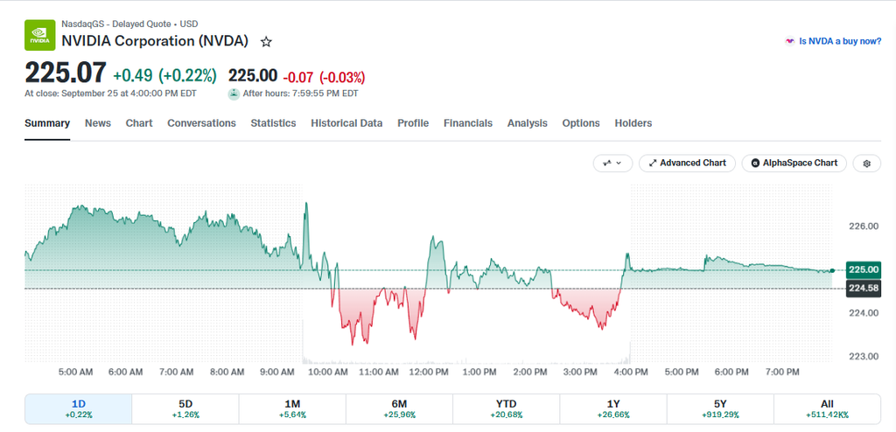The width and height of the screenshot is (896, 432).
Task: Click the 4:00 PM axis label
Action: [x=632, y=372]
